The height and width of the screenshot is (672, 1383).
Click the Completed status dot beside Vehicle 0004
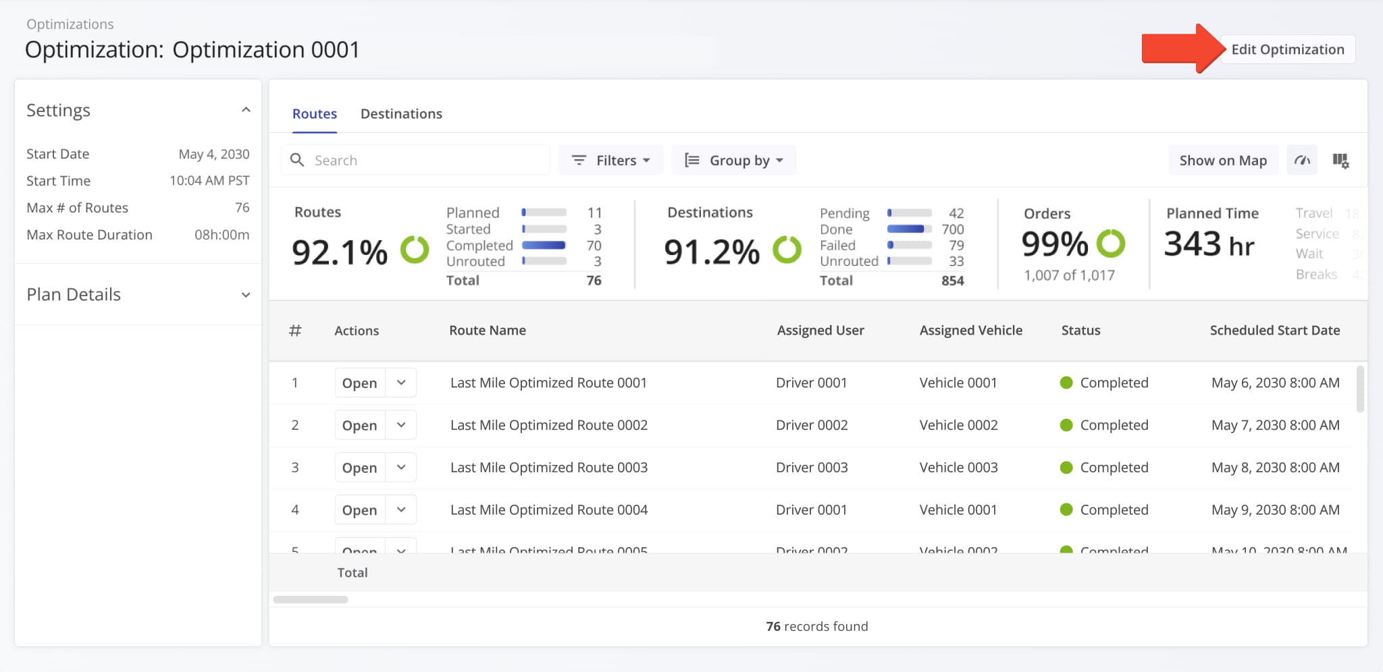1068,509
